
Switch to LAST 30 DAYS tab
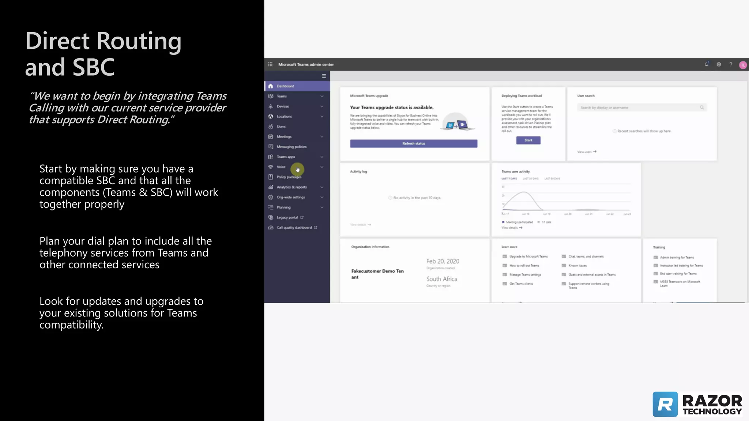pyautogui.click(x=530, y=179)
